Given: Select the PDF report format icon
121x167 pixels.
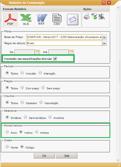Looking at the screenshot, I should point(10,19).
